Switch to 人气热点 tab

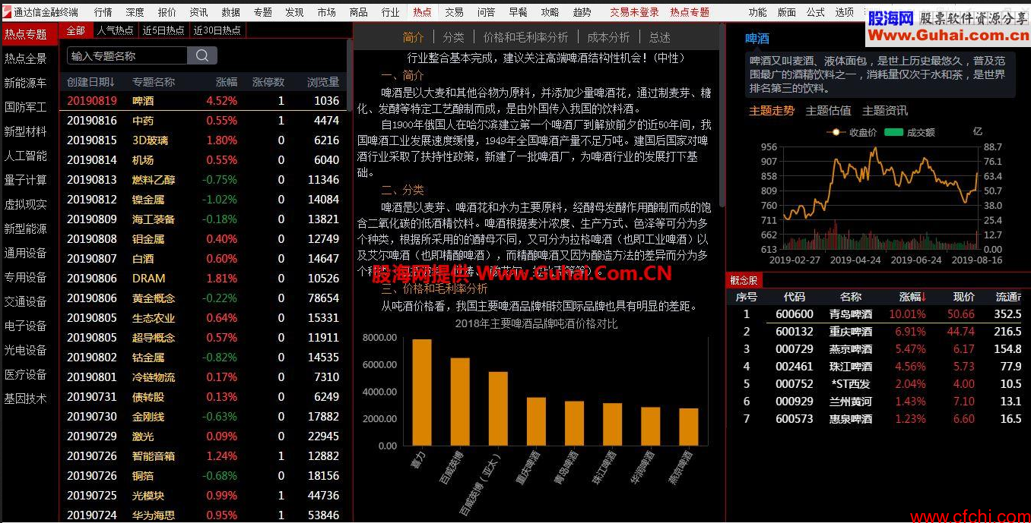(116, 30)
